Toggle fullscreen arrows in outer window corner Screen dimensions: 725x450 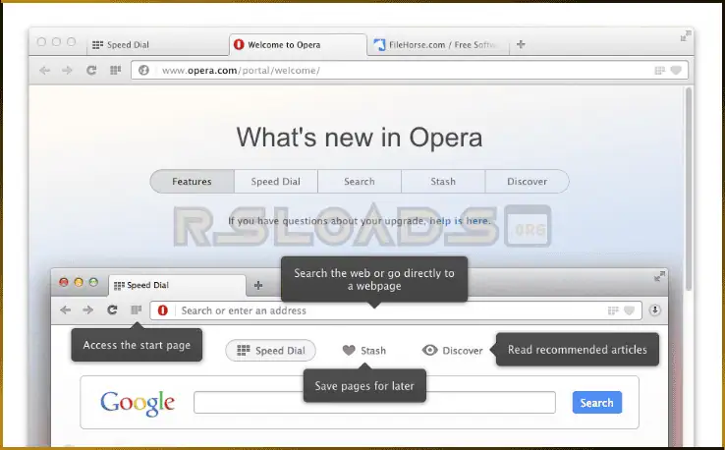point(686,35)
